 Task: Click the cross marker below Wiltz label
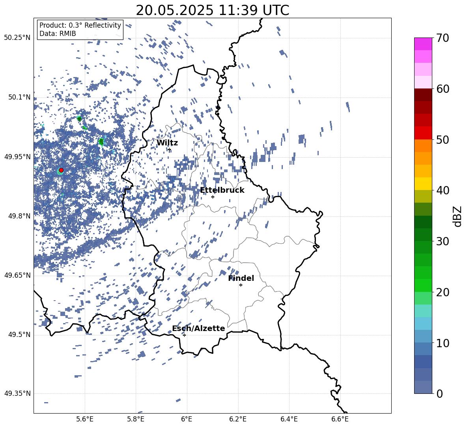point(169,150)
